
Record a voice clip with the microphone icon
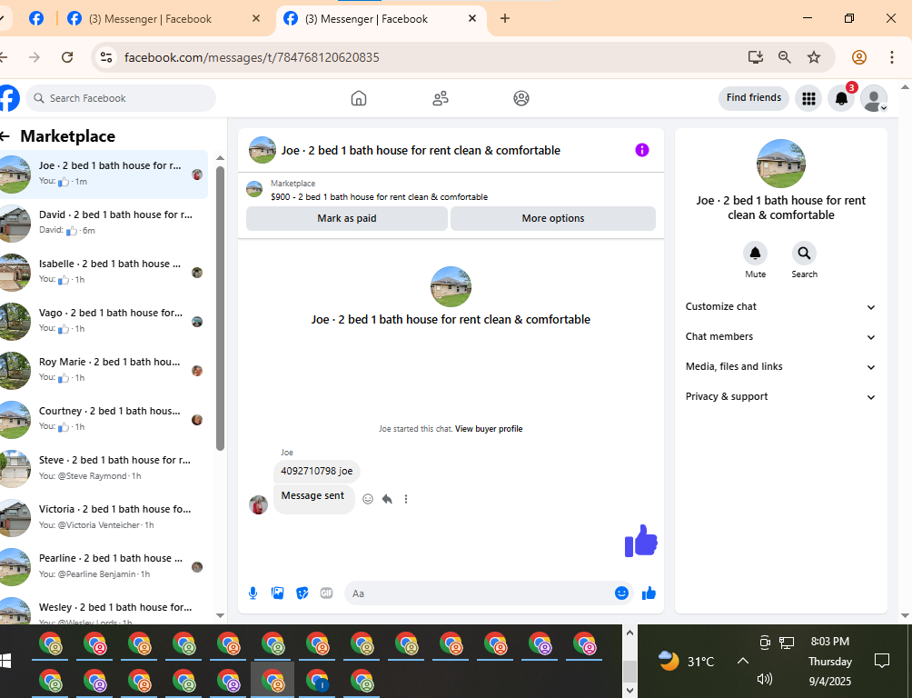pyautogui.click(x=253, y=593)
